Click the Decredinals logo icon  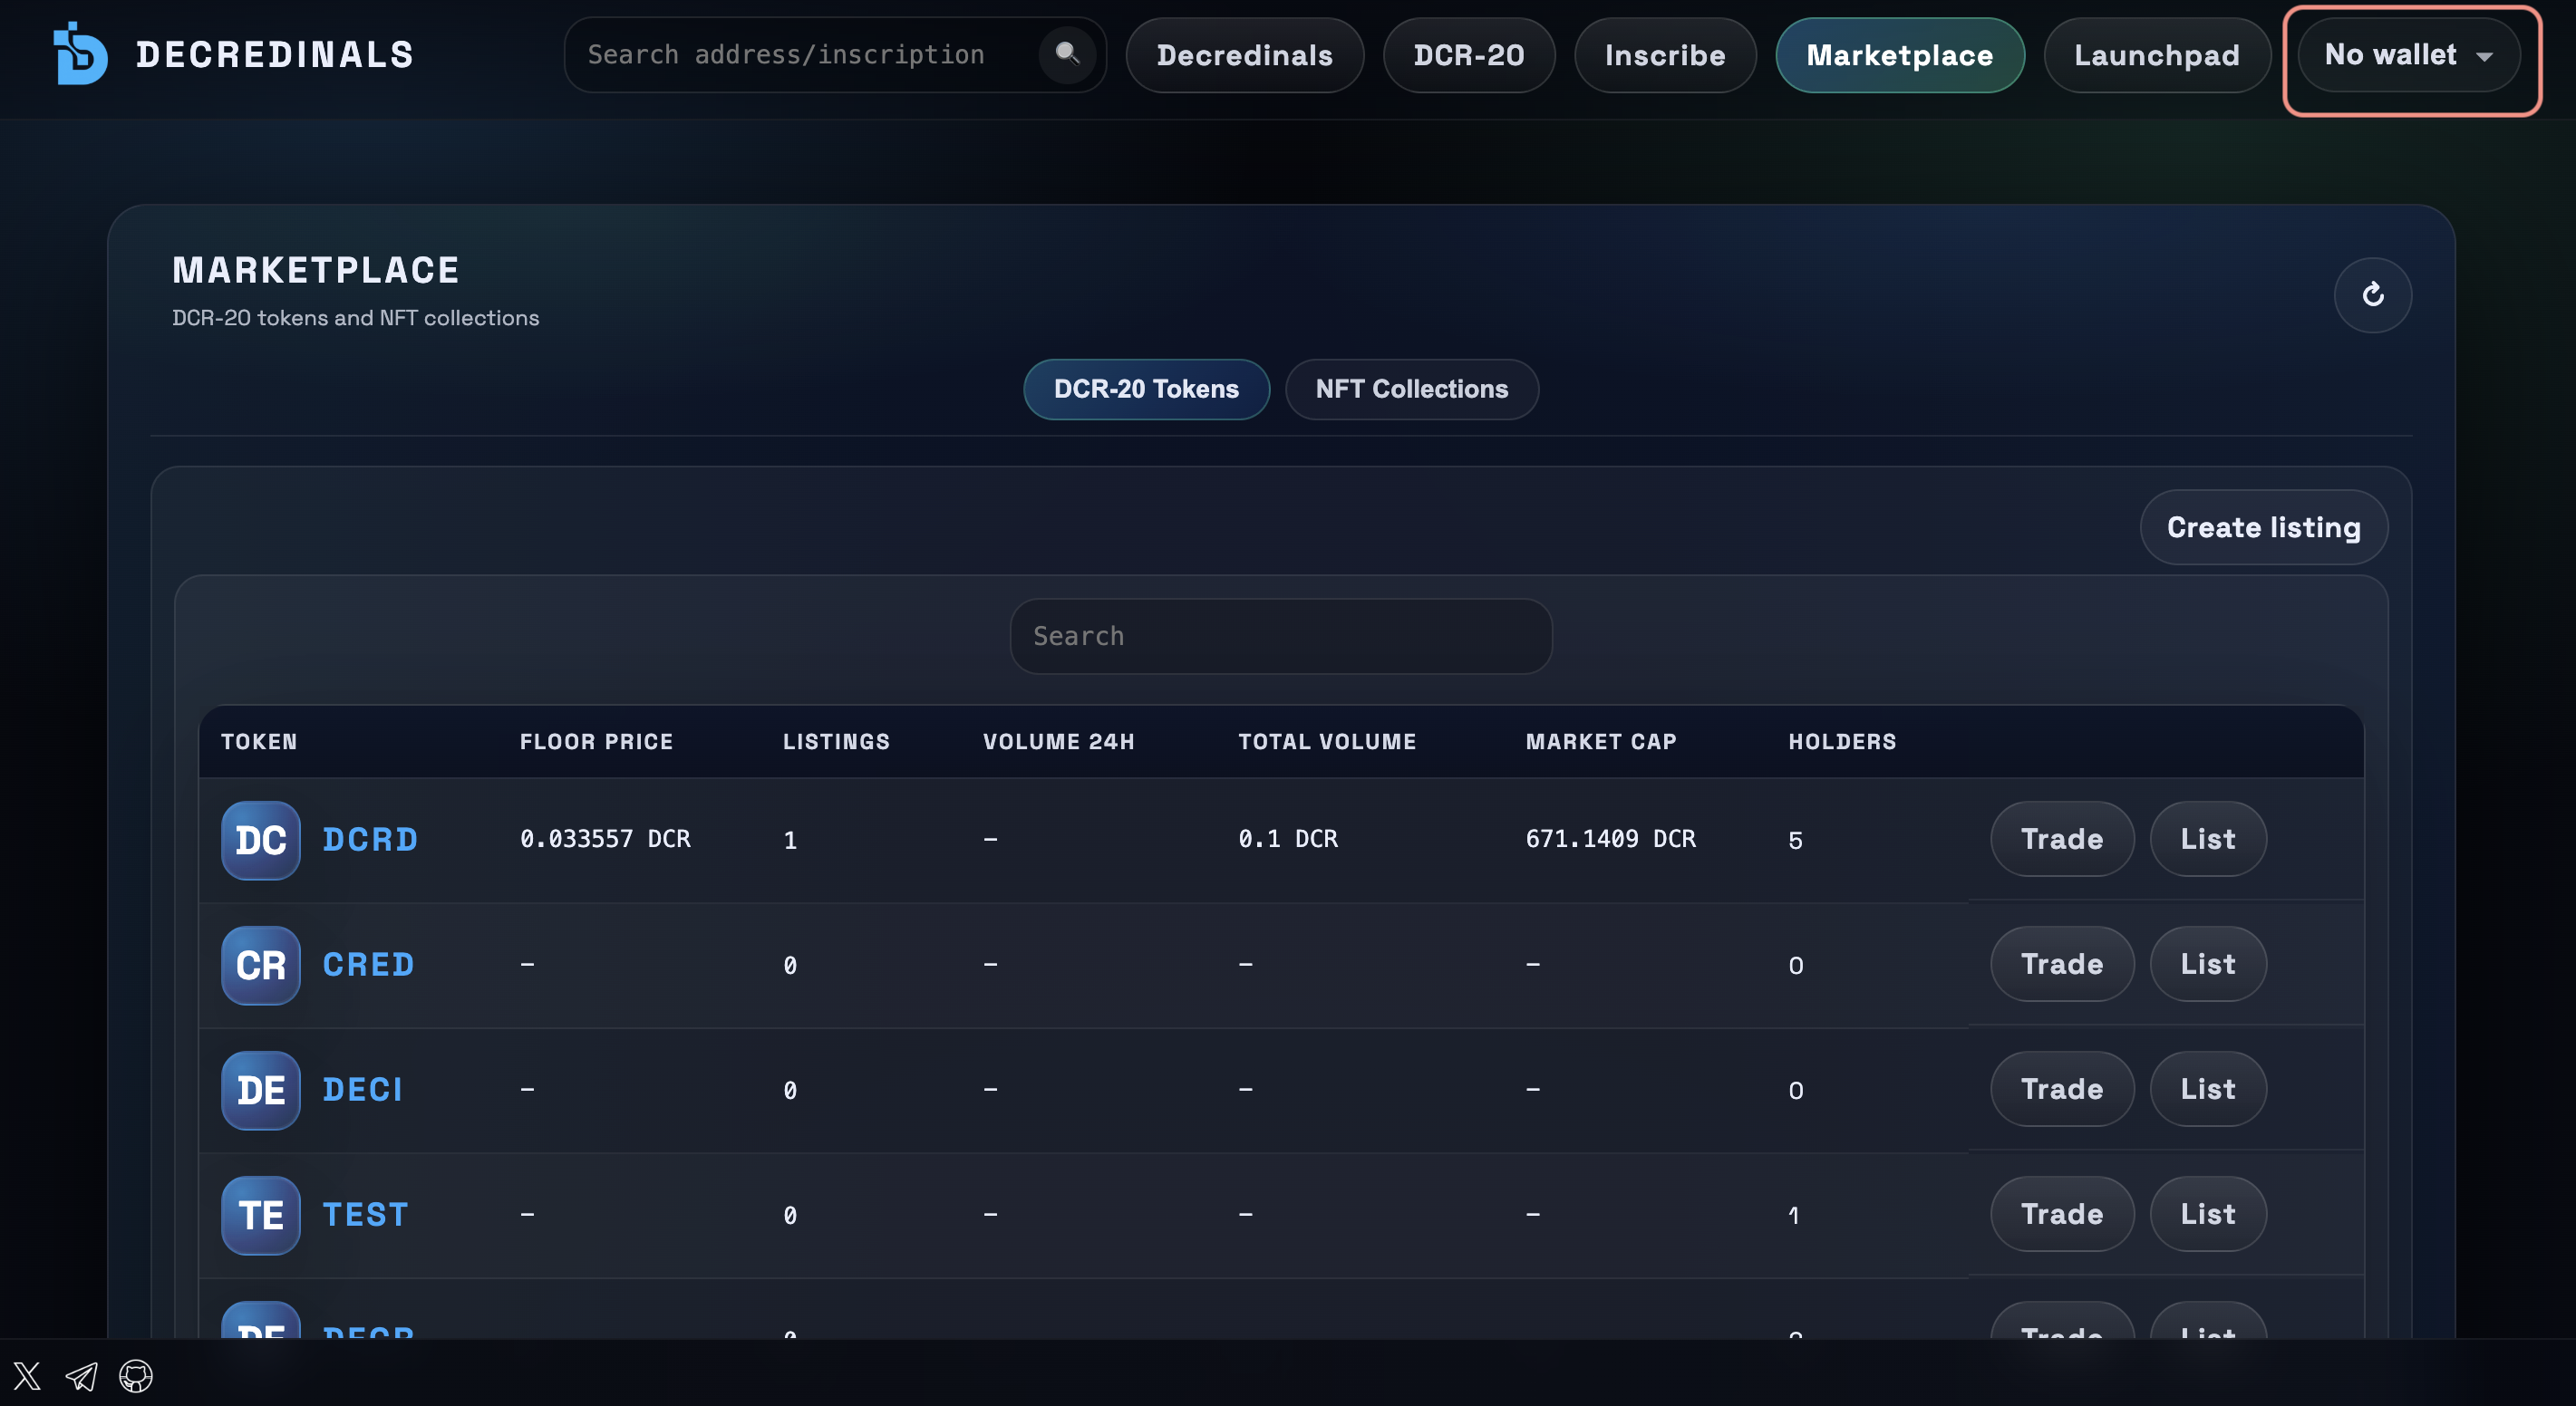tap(80, 55)
